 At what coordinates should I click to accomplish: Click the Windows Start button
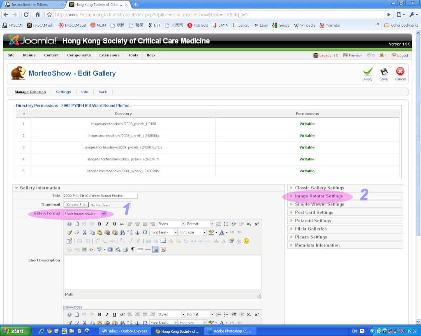tap(15, 331)
